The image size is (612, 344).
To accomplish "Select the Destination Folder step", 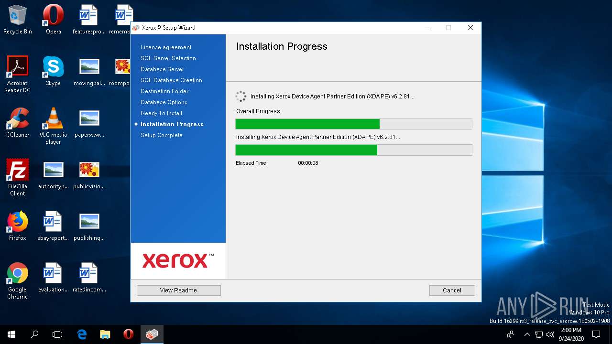I will tap(164, 91).
